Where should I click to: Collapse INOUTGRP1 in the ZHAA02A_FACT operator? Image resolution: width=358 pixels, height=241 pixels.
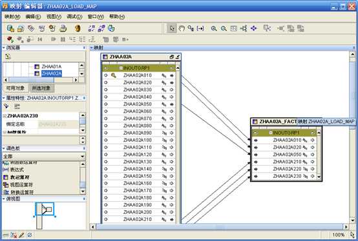tap(271, 133)
